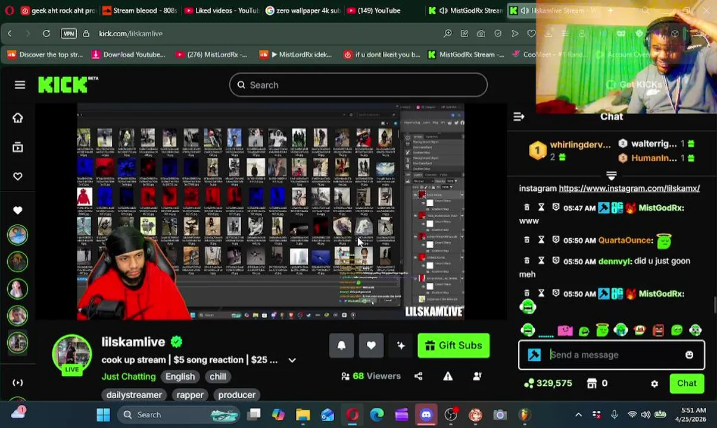Open Discord from the taskbar
Image resolution: width=717 pixels, height=428 pixels.
tap(426, 415)
